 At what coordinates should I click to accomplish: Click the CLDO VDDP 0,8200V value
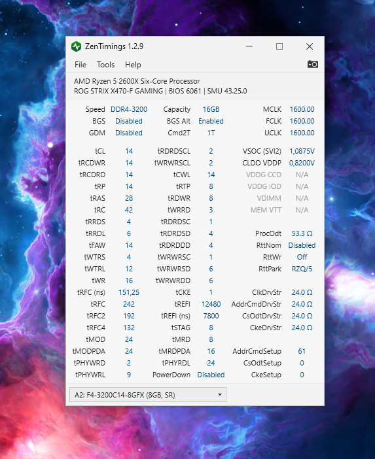[x=302, y=163]
